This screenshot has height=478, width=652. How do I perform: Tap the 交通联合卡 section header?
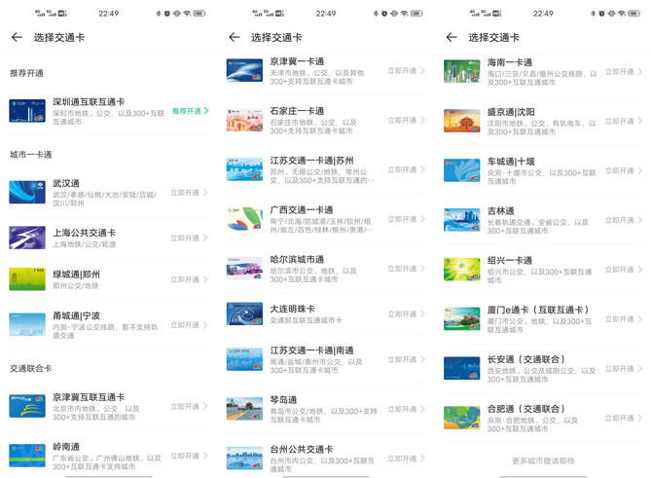click(31, 368)
